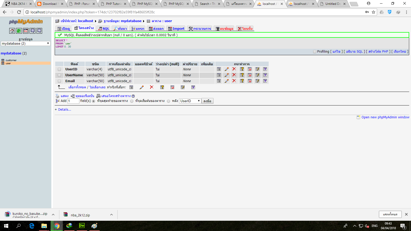
Task: Click the Select All (เลือกทั้งหมด) link
Action: point(77,87)
